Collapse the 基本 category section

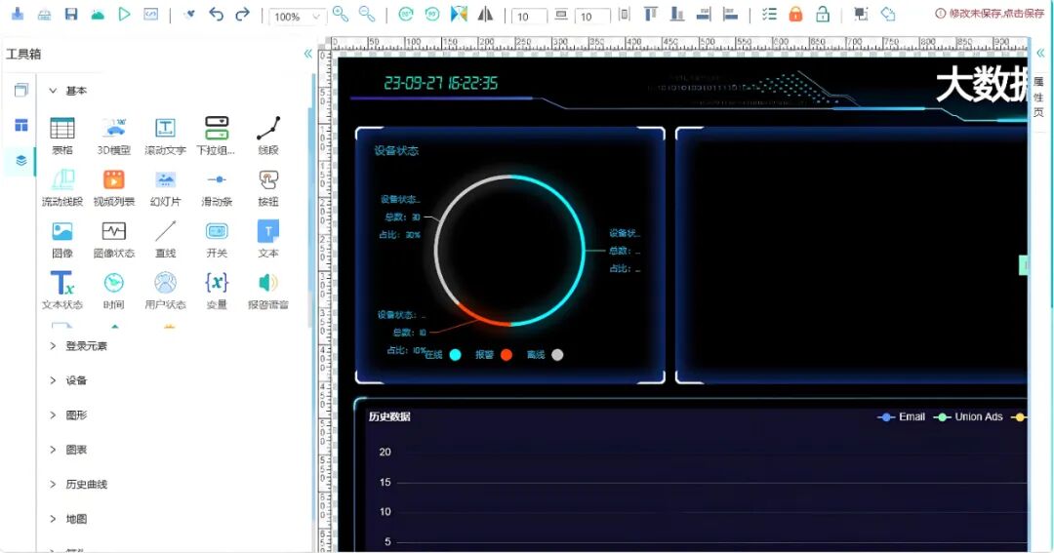pyautogui.click(x=68, y=90)
